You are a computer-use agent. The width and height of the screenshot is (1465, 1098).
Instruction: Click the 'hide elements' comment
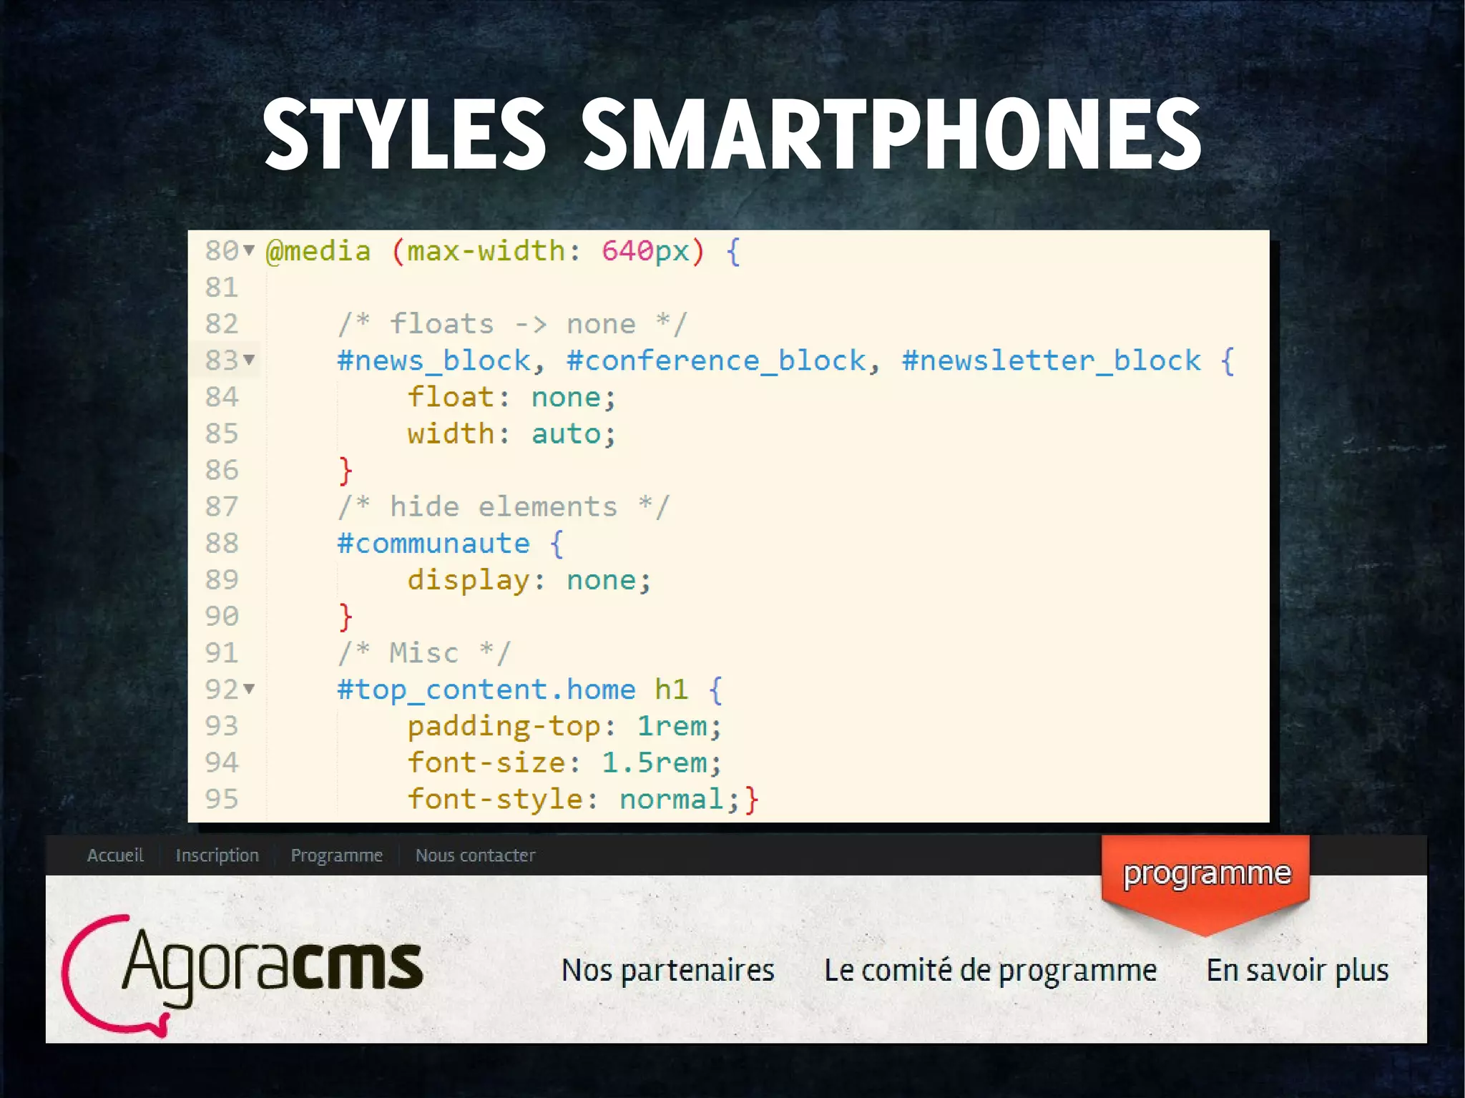point(504,506)
